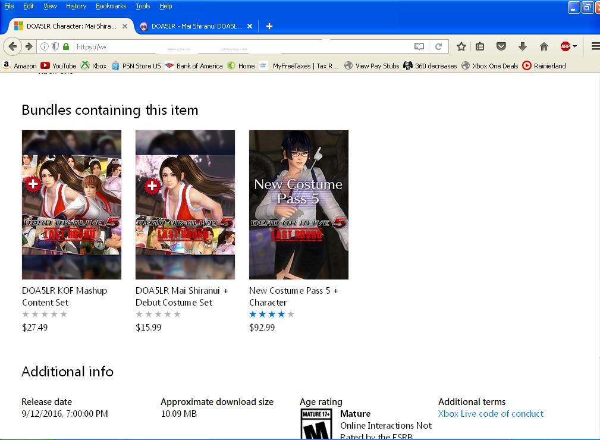Click the release date 9/12/2016, 7:00:00 PM
Screen dimensions: 600x440
click(65, 414)
